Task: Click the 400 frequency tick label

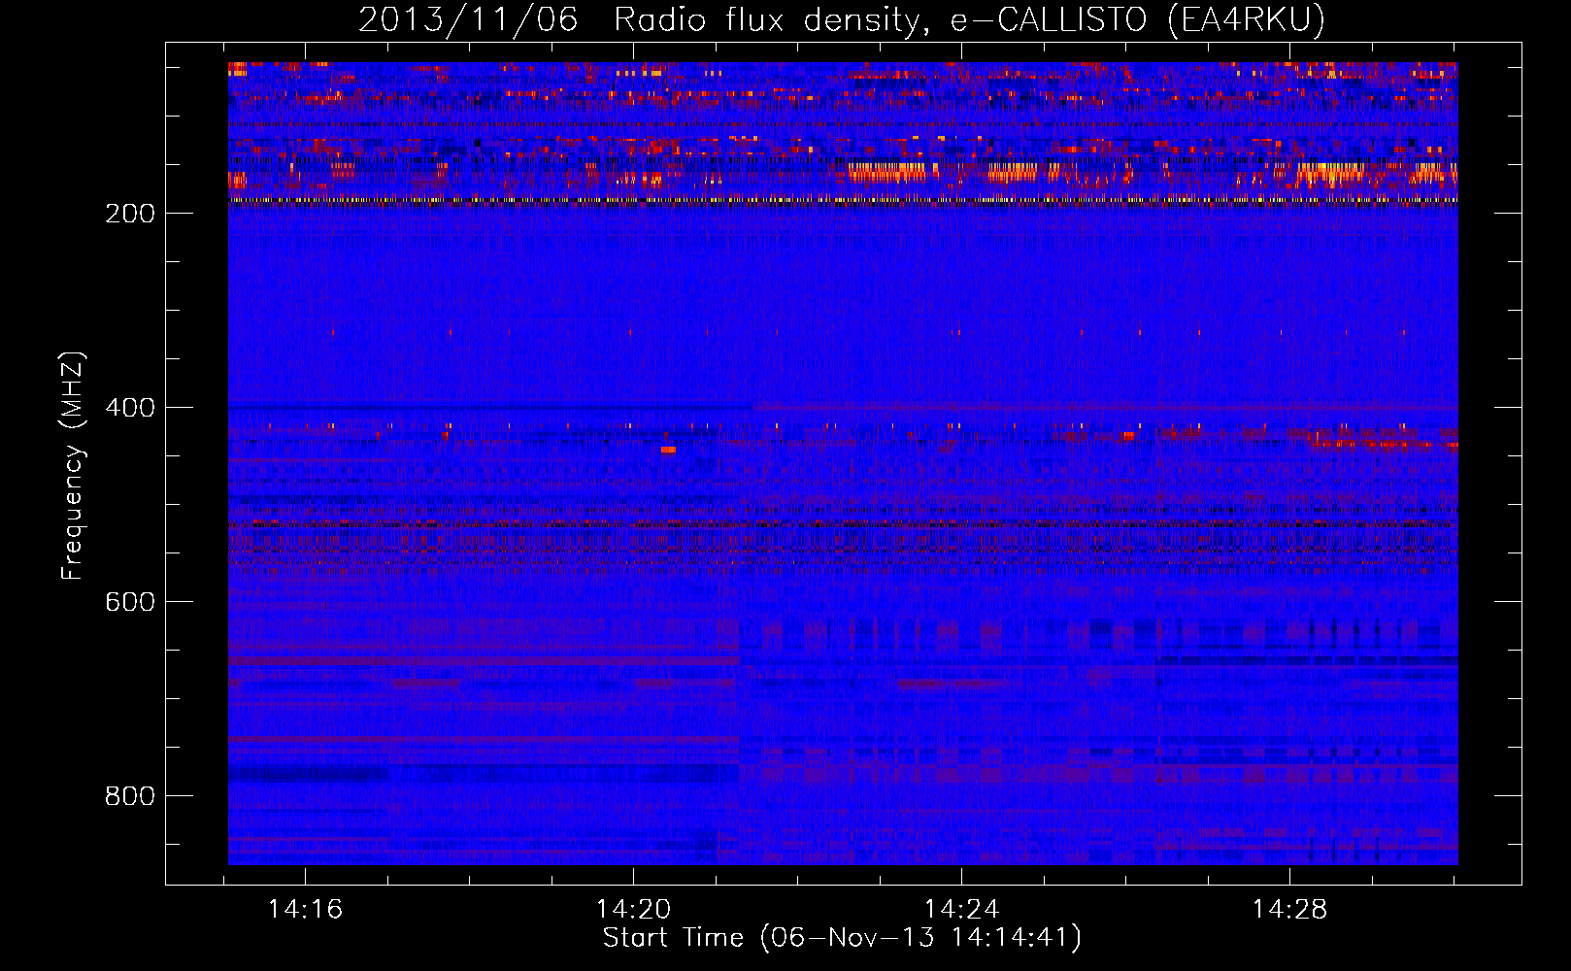Action: tap(130, 408)
